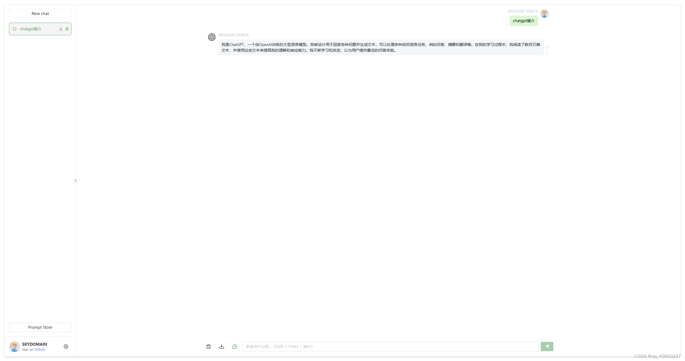Viewport: 685px width, 361px height.
Task: Collapse the left sidebar panel
Action: click(76, 180)
